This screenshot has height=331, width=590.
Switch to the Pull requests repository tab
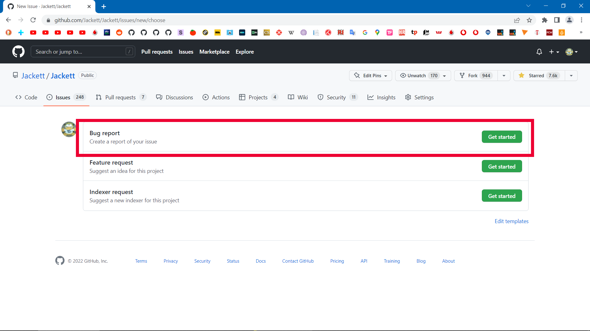[x=120, y=97]
